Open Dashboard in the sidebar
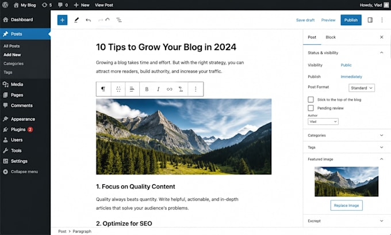391x235 pixels. coord(25,20)
